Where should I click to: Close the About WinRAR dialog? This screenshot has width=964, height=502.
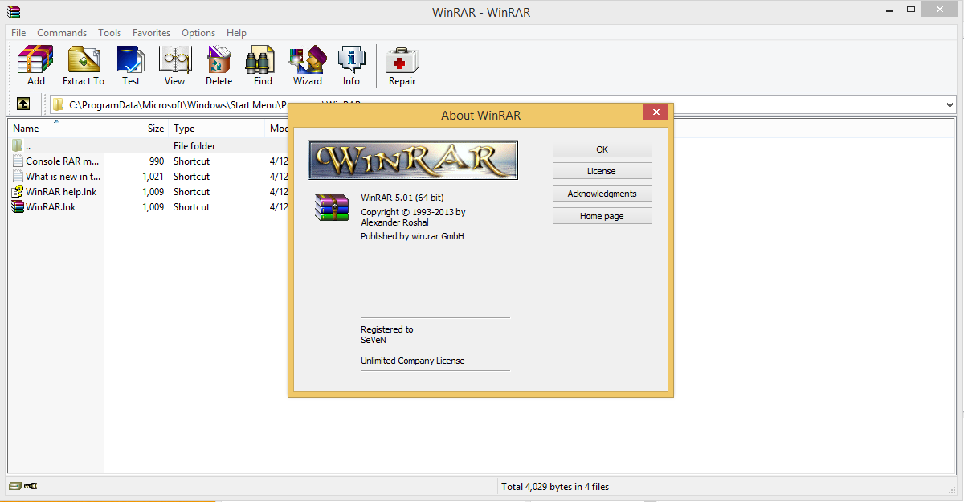pyautogui.click(x=656, y=112)
